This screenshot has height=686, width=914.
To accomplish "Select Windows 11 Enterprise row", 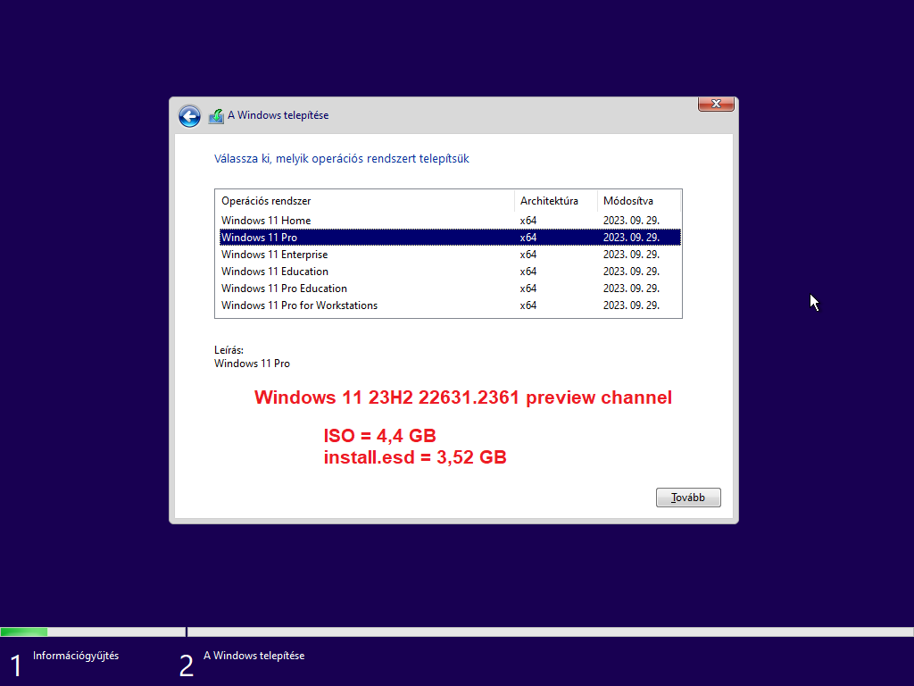I will [450, 255].
